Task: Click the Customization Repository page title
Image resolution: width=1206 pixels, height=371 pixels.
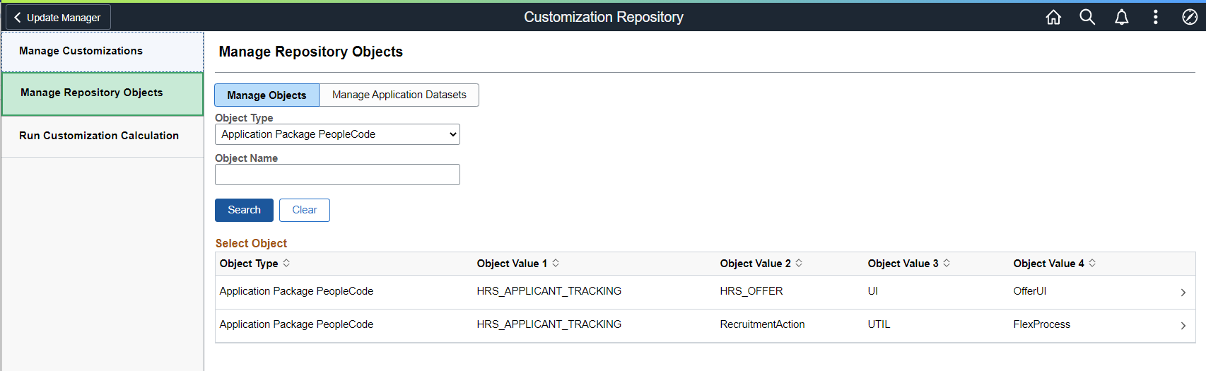Action: click(x=603, y=17)
